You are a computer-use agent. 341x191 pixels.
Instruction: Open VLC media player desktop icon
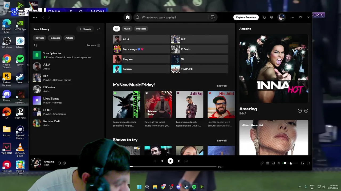pos(20,150)
